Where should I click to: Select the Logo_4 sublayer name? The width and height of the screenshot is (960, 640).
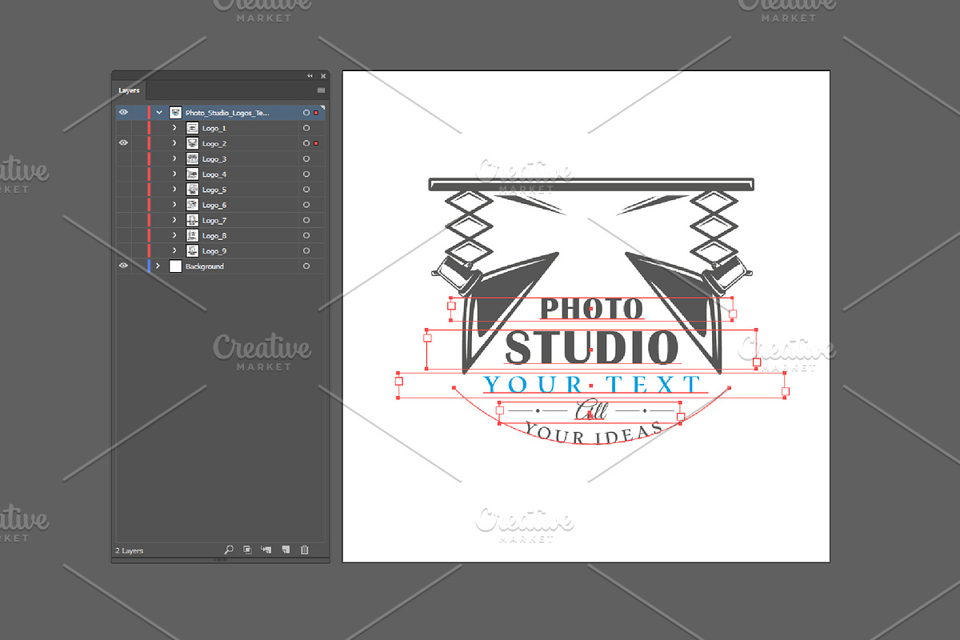tap(214, 174)
